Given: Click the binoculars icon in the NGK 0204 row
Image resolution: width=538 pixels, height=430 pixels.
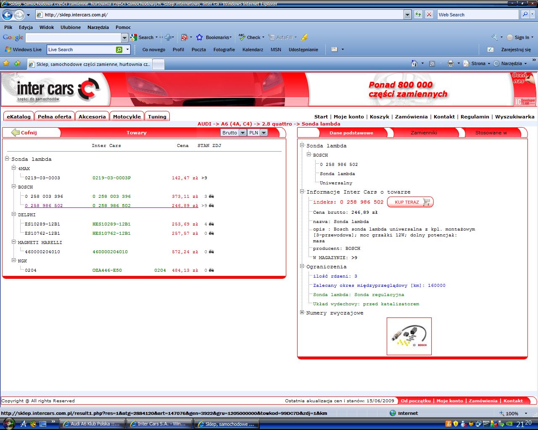Looking at the screenshot, I should click(x=211, y=270).
